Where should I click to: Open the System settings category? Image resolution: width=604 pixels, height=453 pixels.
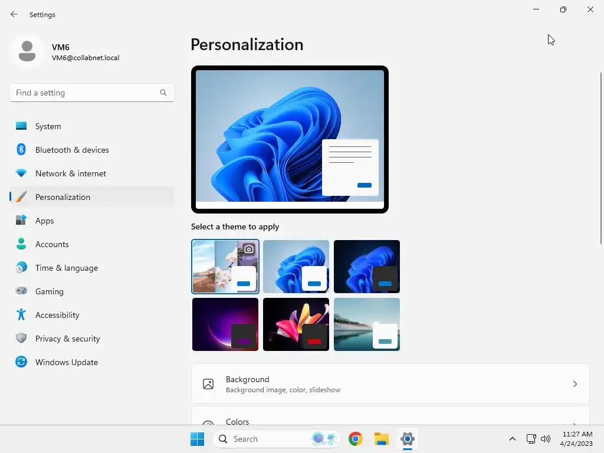coord(92,126)
